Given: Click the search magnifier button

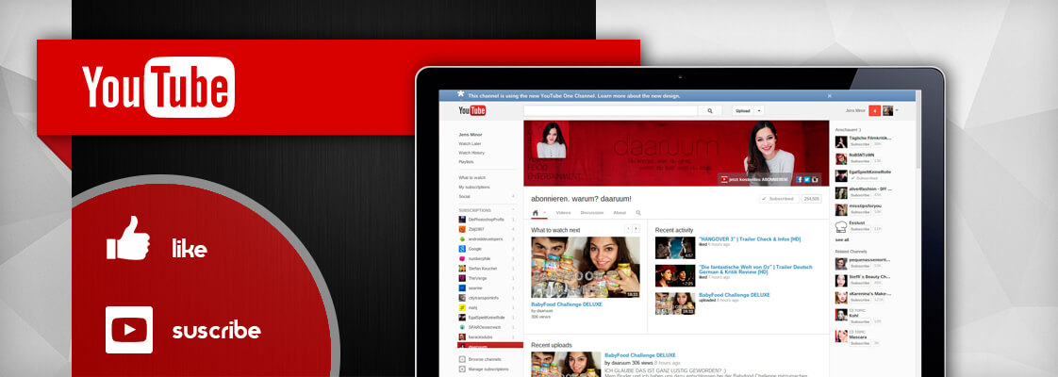Looking at the screenshot, I should 710,110.
